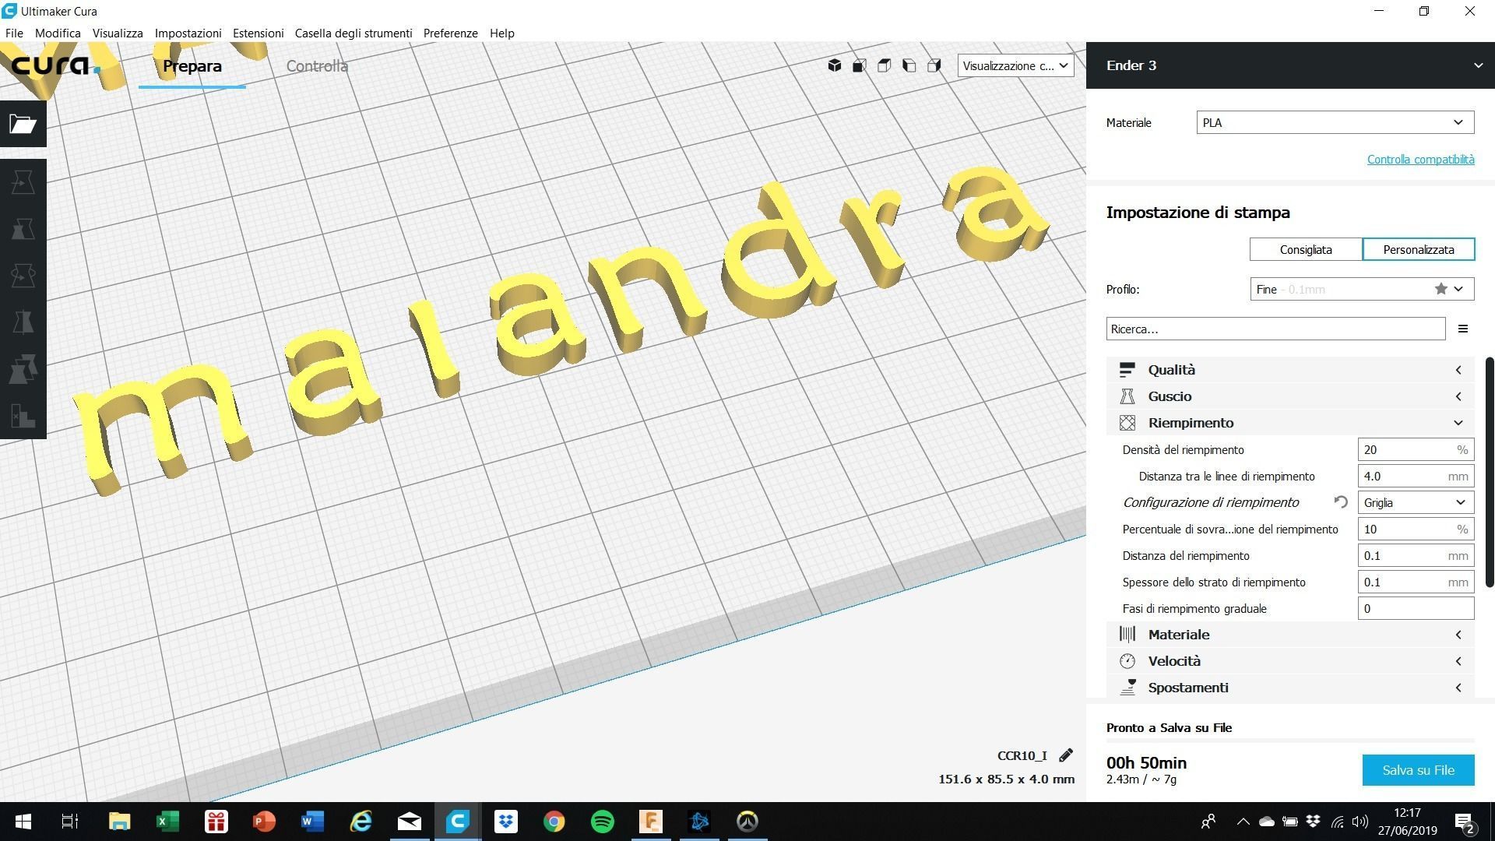Collapse the Riempimento settings section
Screen dimensions: 1495x841
(1290, 423)
